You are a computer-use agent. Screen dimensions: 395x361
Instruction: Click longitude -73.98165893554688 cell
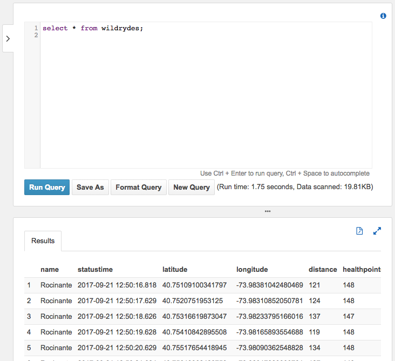tap(270, 332)
